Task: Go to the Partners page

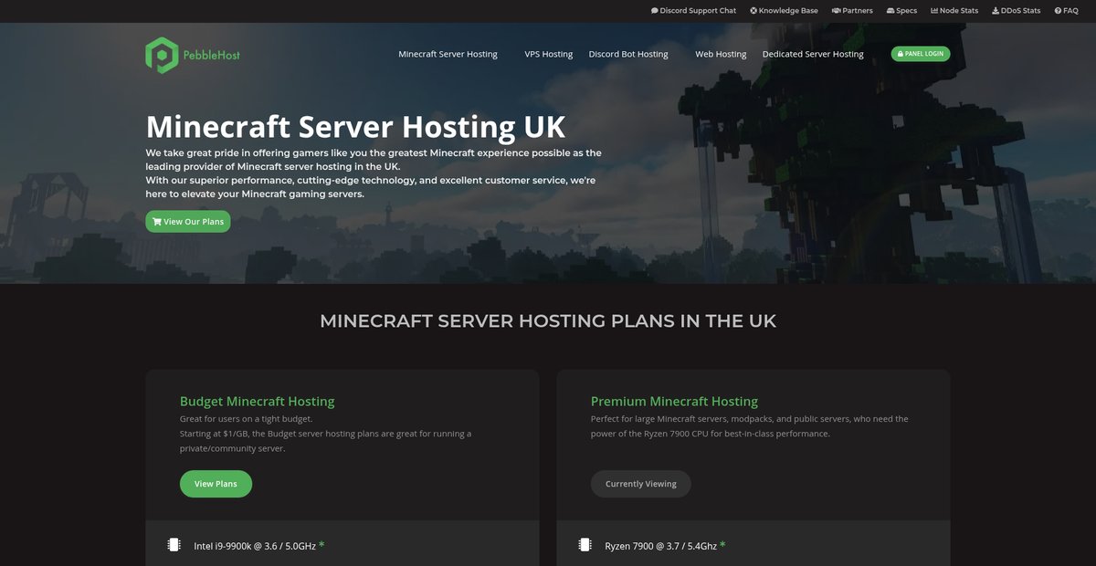Action: pyautogui.click(x=852, y=11)
